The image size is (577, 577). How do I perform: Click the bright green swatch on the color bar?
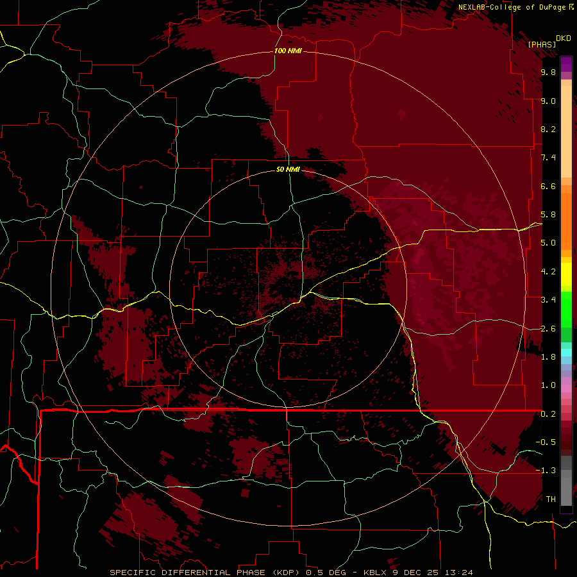566,309
